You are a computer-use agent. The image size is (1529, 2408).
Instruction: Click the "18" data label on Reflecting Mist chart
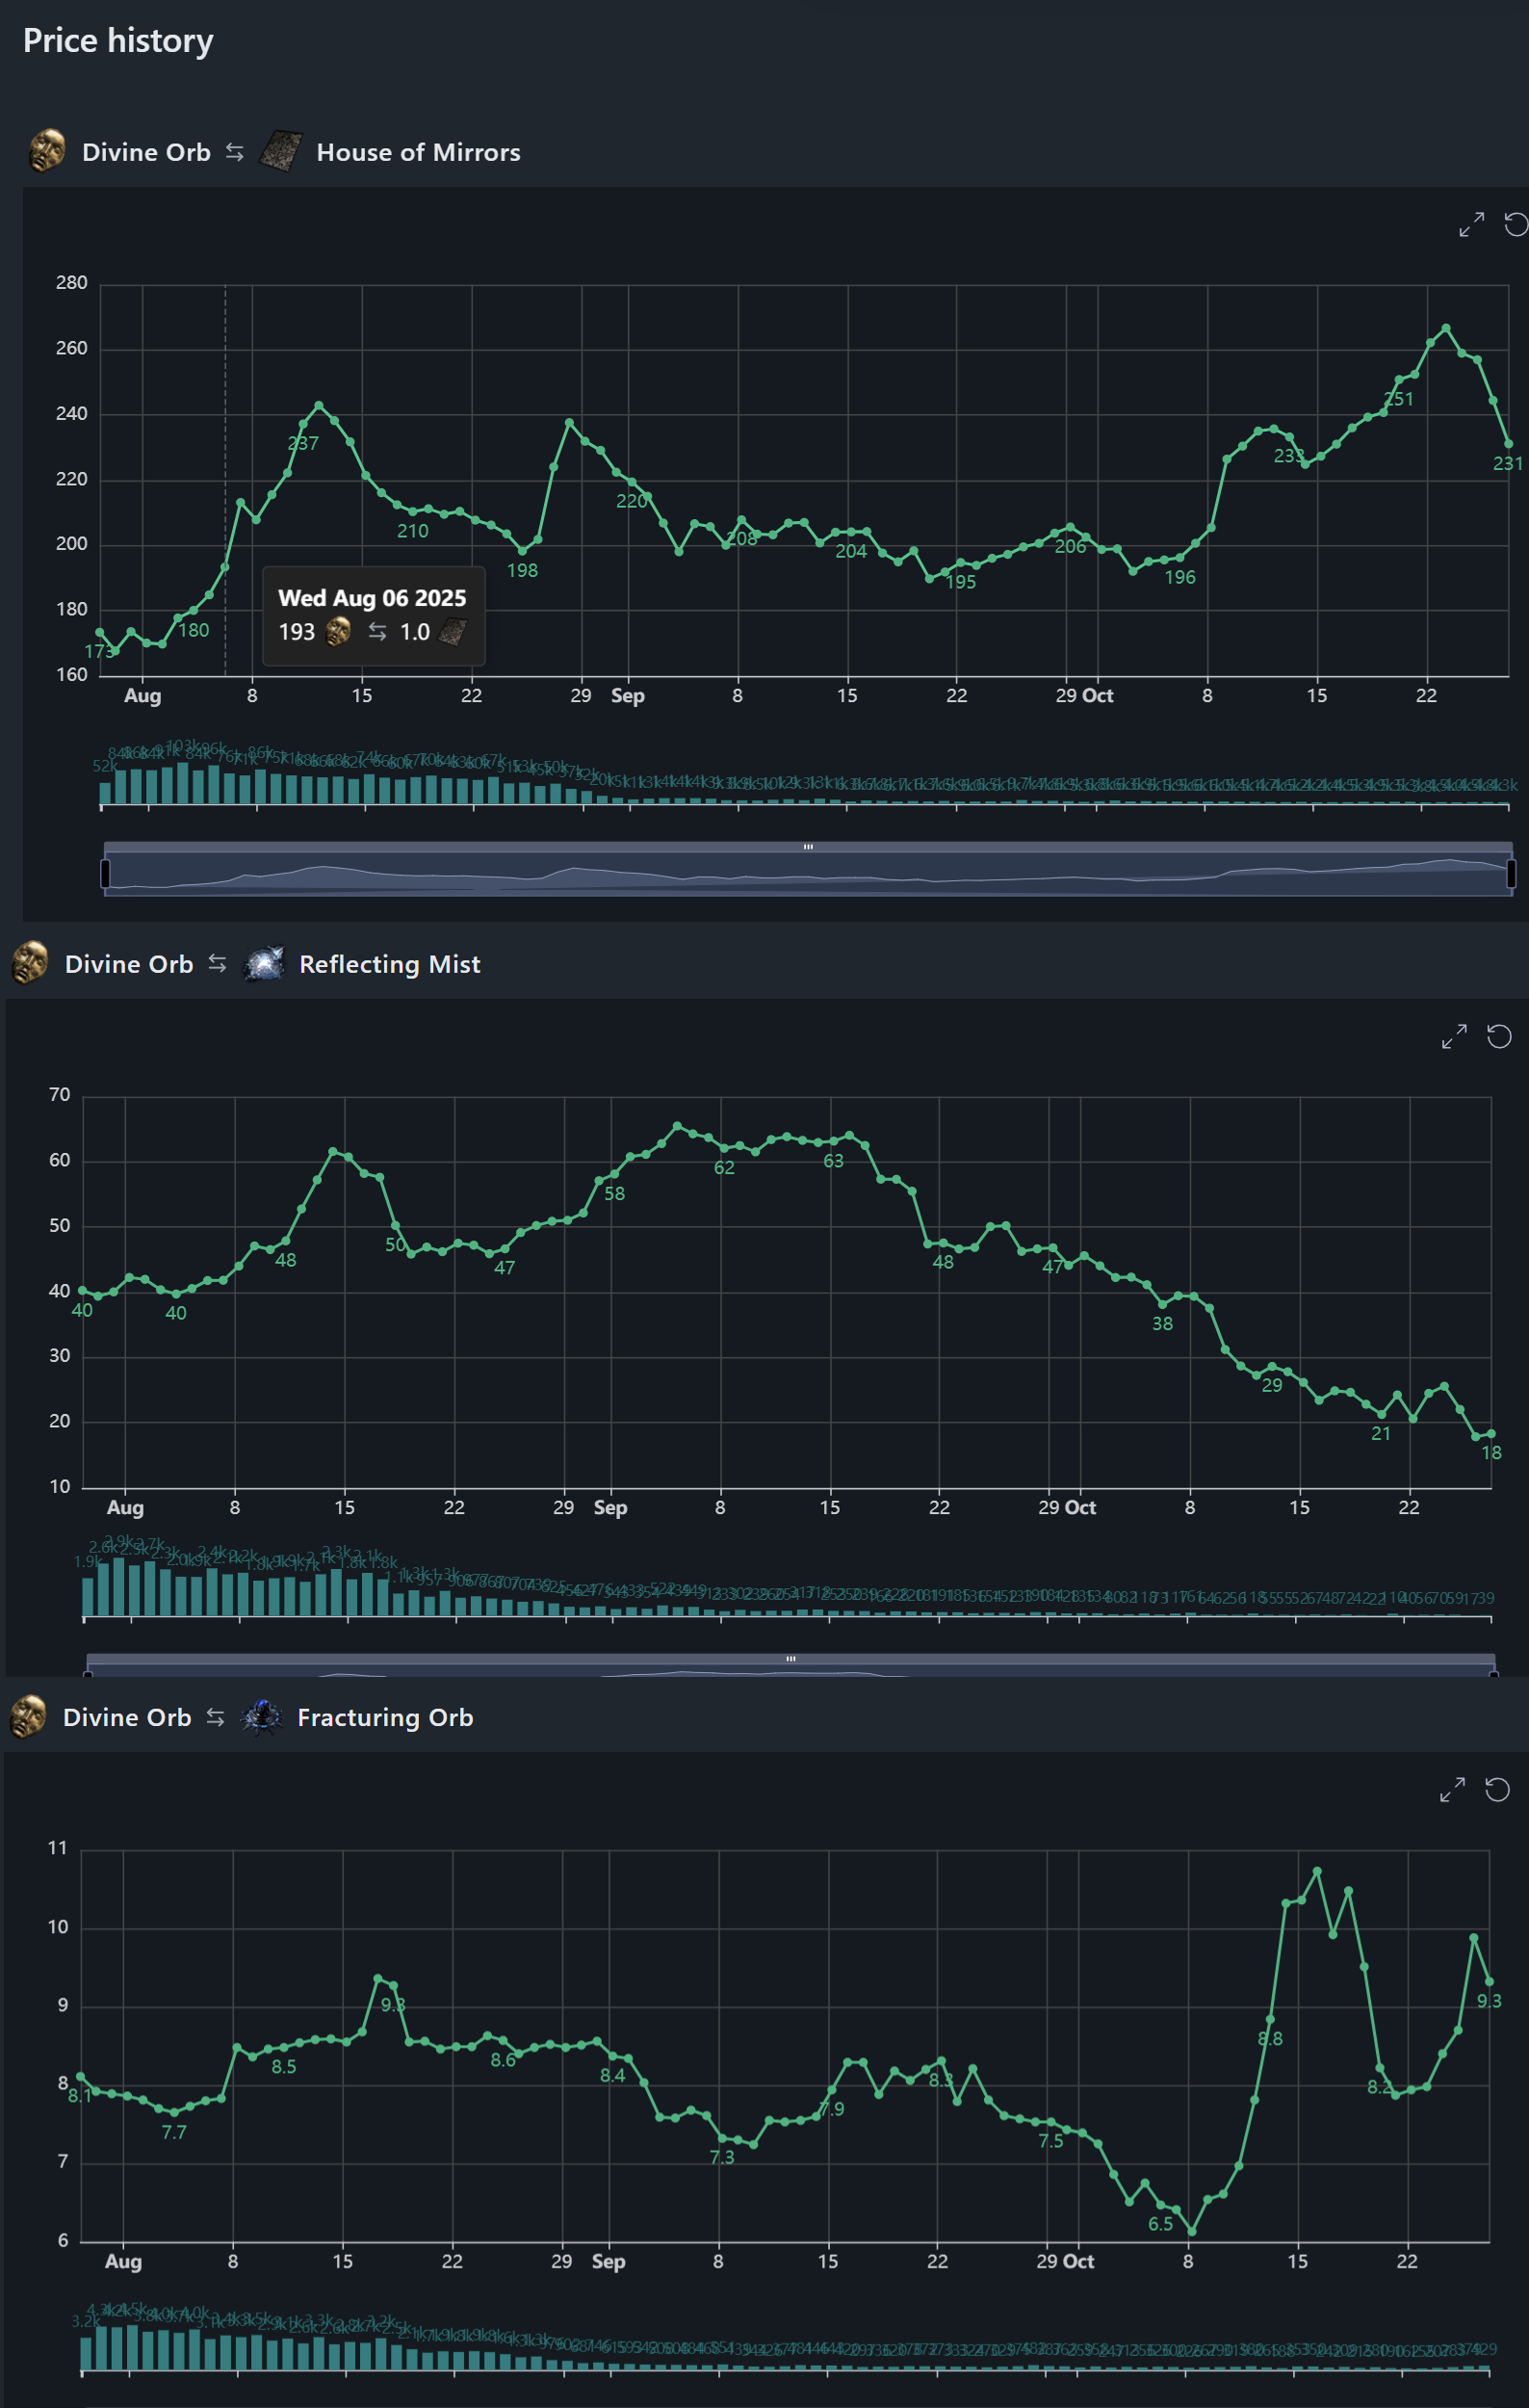(x=1492, y=1452)
